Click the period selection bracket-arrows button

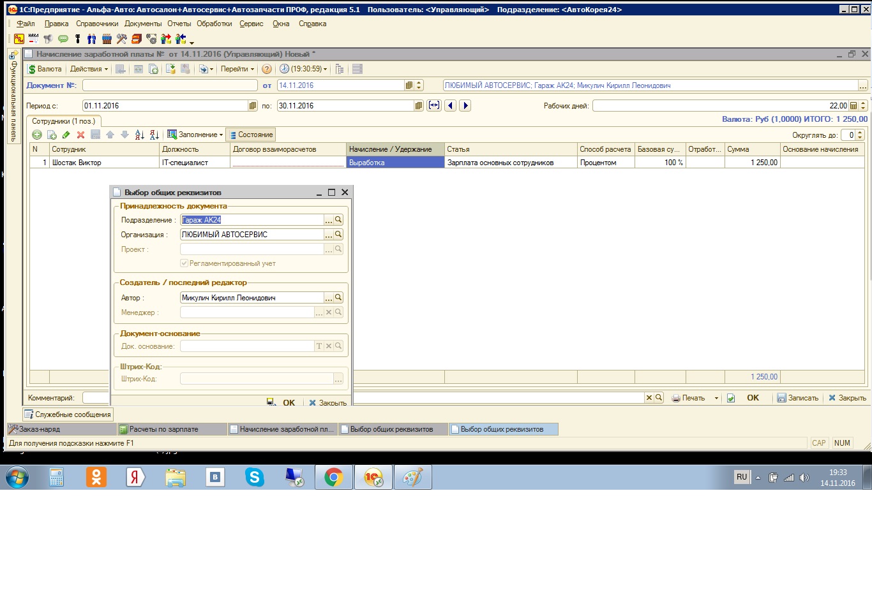pyautogui.click(x=434, y=105)
